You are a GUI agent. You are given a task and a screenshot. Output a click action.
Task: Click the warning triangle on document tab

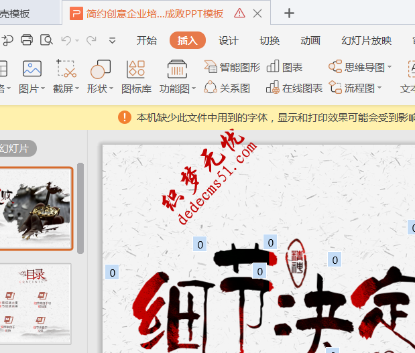239,13
